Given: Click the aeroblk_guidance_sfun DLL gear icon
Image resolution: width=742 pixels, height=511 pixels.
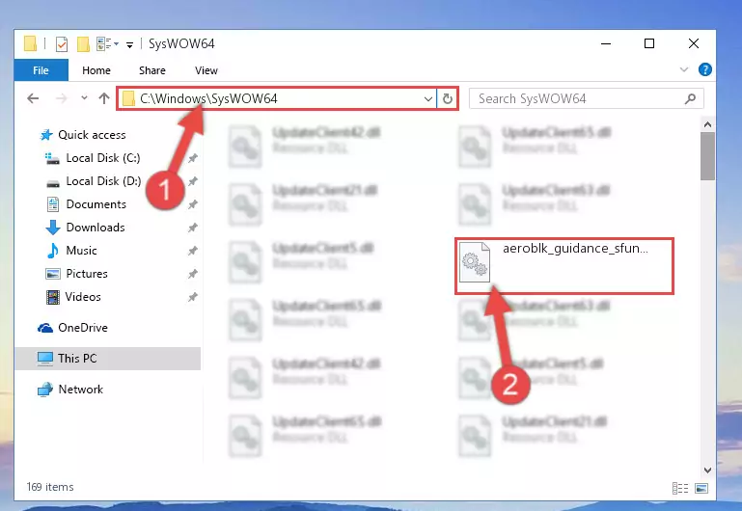Looking at the screenshot, I should [x=475, y=262].
